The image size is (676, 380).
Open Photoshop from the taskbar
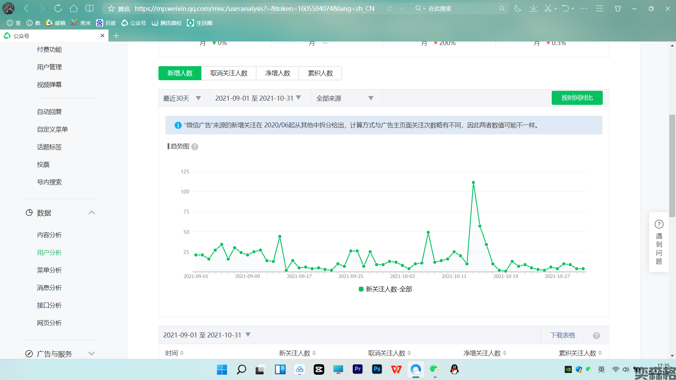[x=377, y=369]
